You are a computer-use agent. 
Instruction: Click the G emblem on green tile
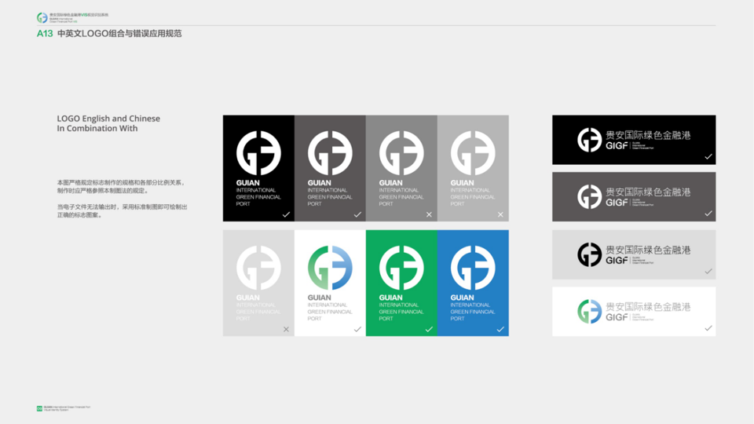[x=401, y=268]
